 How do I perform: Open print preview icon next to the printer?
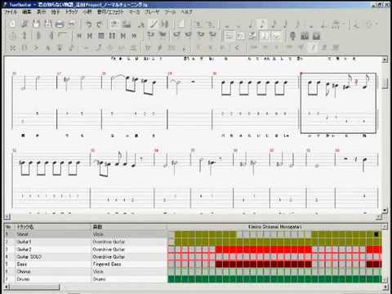(72, 24)
